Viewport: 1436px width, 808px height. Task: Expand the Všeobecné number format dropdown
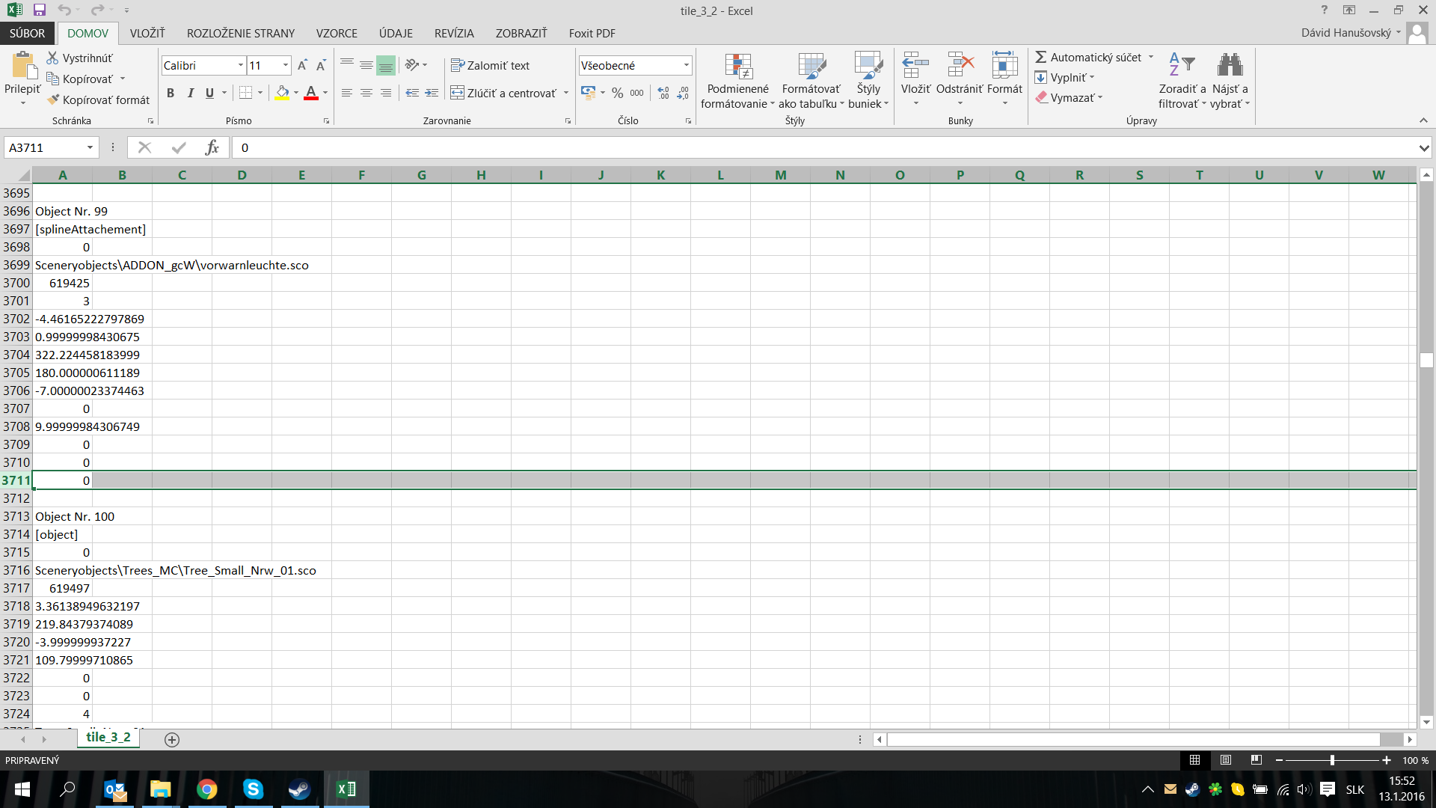[x=686, y=66]
